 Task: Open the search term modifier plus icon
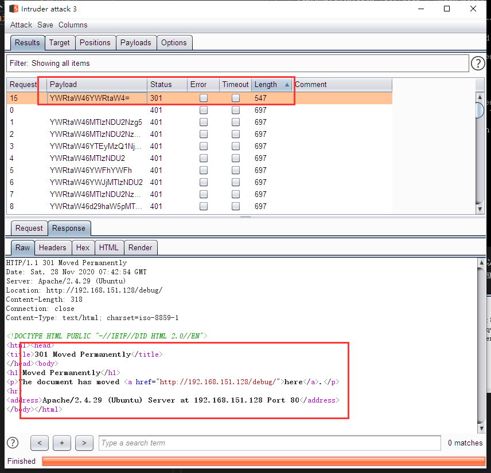click(61, 442)
